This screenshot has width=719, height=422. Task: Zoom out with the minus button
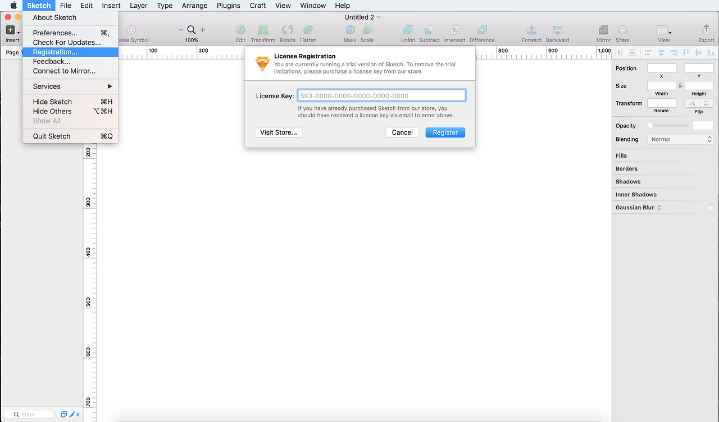click(181, 30)
